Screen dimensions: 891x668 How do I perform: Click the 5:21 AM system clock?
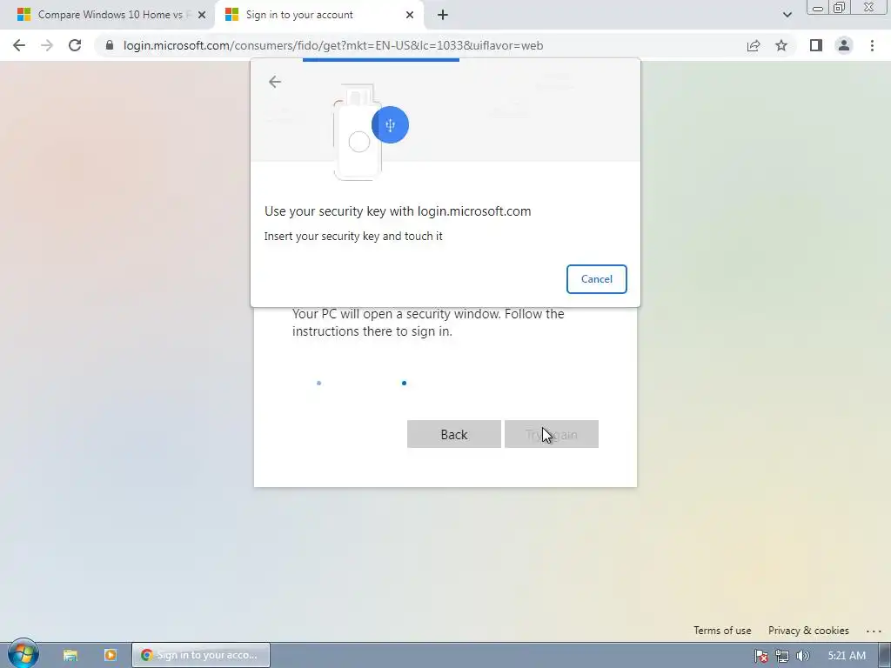(x=847, y=656)
